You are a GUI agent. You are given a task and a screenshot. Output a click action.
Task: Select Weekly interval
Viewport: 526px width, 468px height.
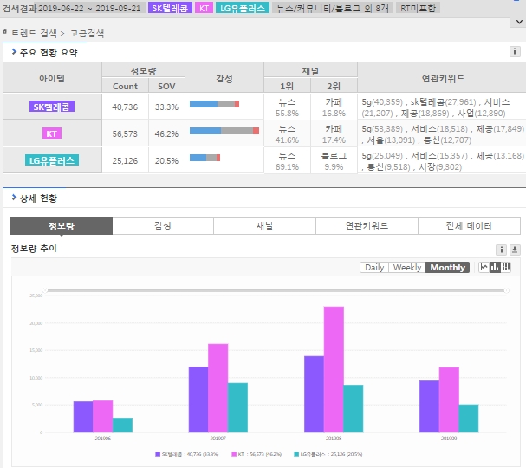pos(407,268)
